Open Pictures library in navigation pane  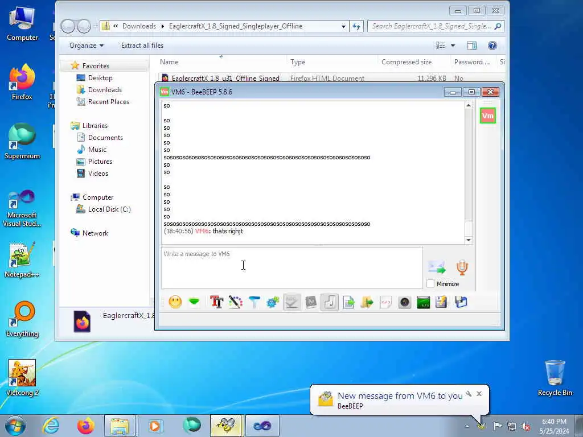click(x=100, y=161)
